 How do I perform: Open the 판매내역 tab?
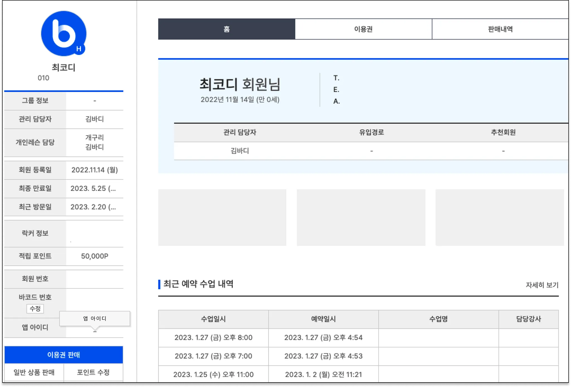[x=500, y=29]
